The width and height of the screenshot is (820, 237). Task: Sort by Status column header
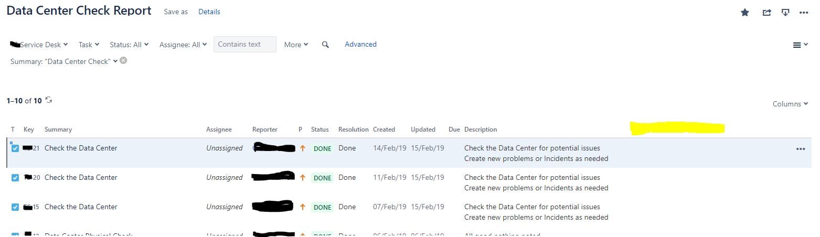[320, 130]
